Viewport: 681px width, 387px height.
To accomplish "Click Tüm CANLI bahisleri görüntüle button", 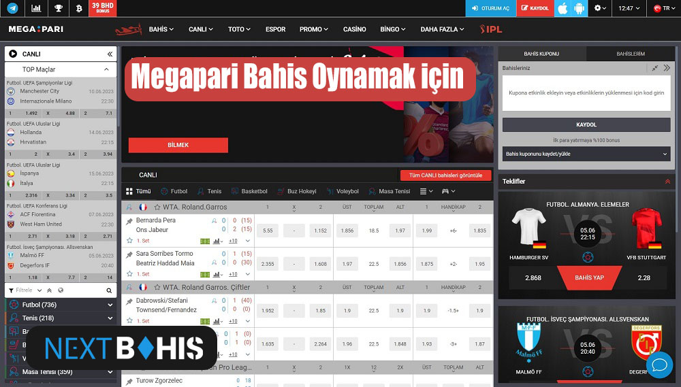I will pos(445,175).
